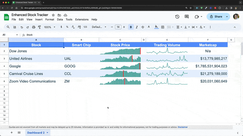Viewport: 243px width, 136px height.
Task: Toggle bold formatting
Action: point(131,27)
